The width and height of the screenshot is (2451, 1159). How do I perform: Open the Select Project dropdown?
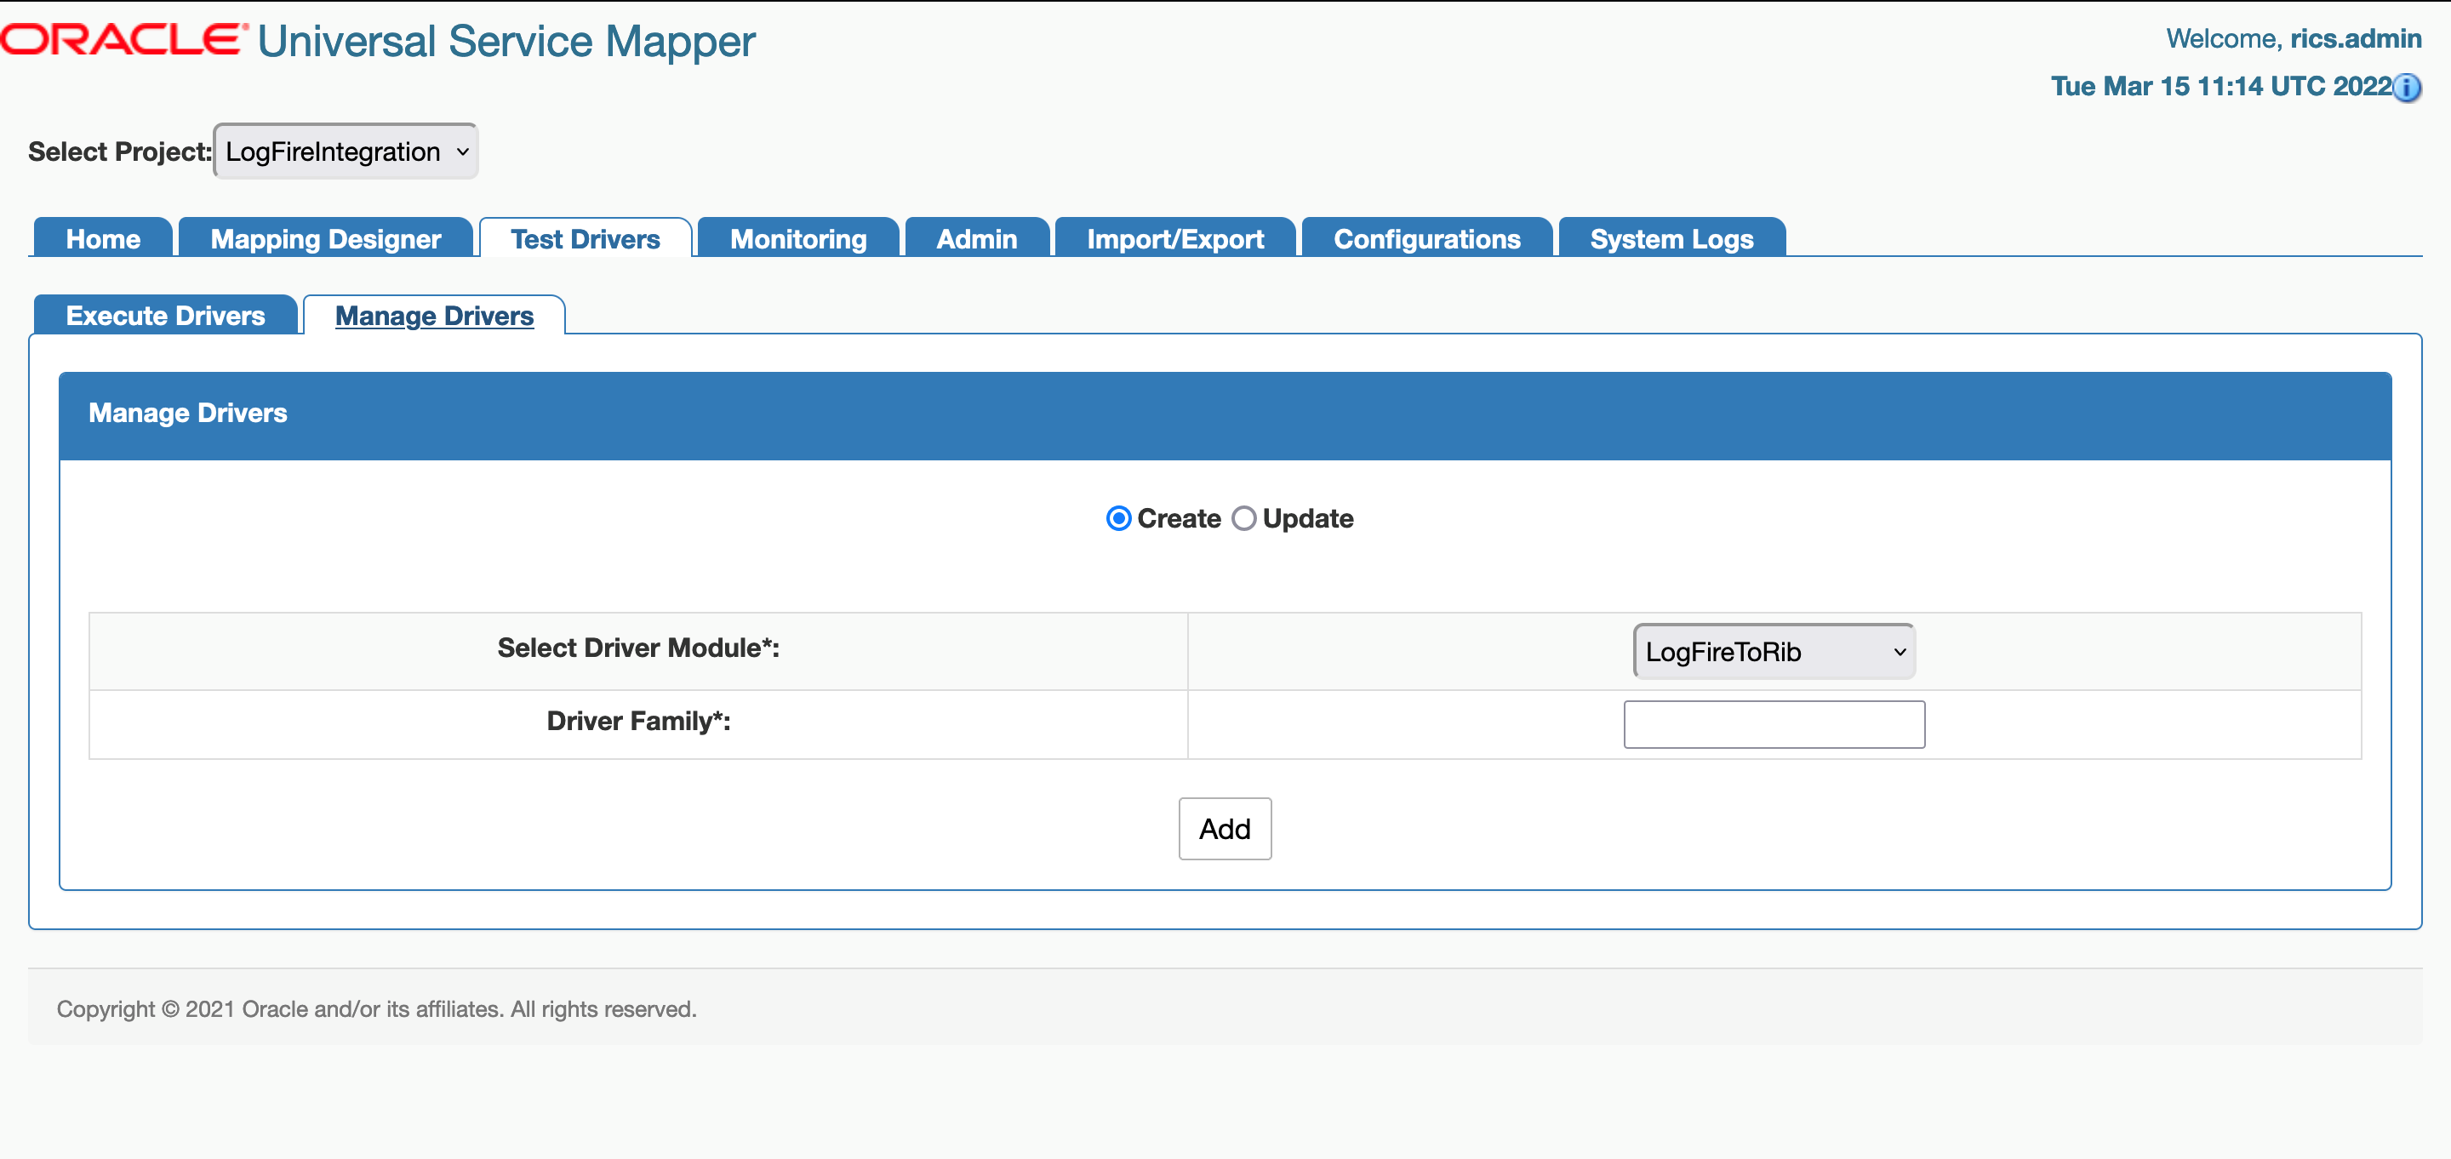coord(345,151)
